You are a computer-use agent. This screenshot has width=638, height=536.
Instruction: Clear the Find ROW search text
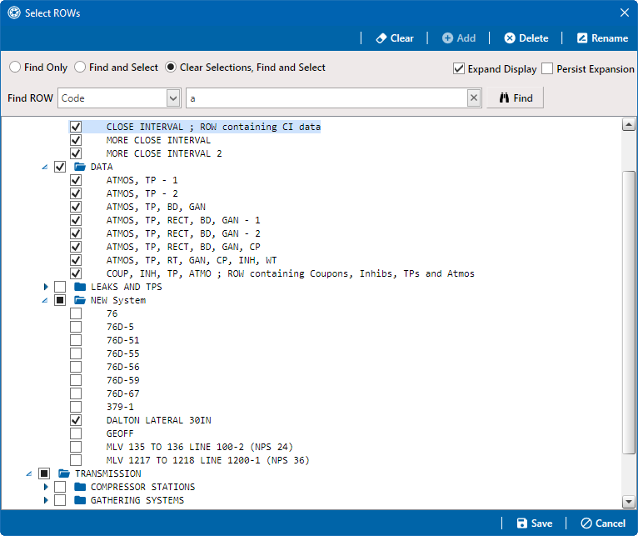[474, 98]
